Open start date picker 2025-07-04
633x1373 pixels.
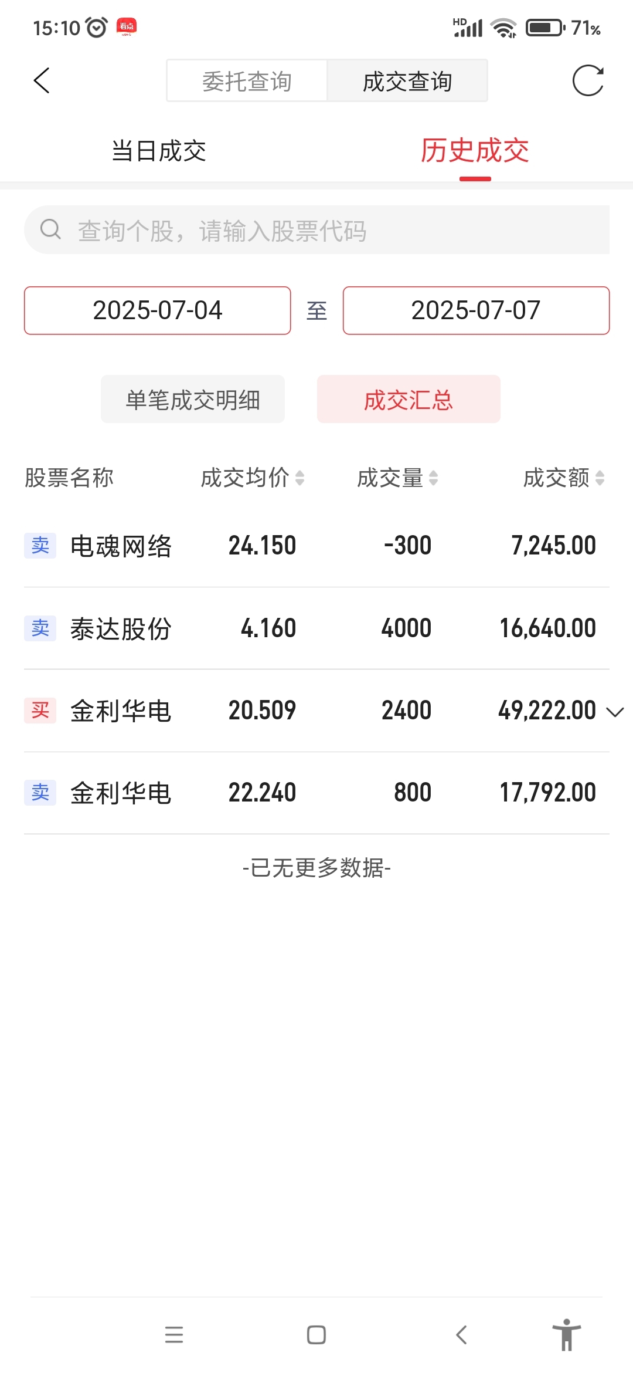pyautogui.click(x=158, y=310)
